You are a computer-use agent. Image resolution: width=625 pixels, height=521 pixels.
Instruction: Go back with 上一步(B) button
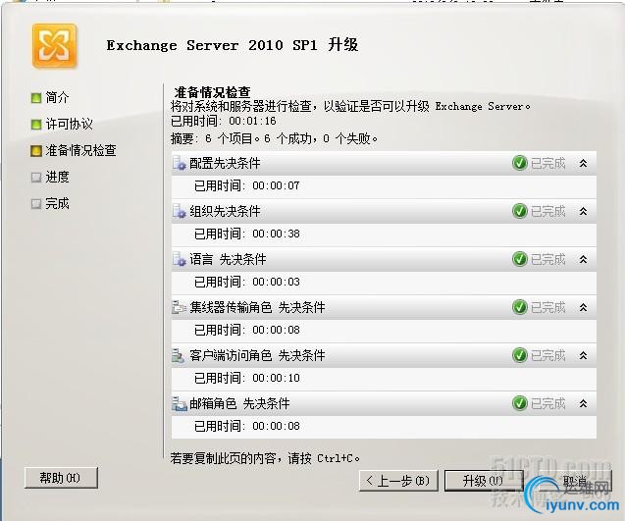coord(398,481)
